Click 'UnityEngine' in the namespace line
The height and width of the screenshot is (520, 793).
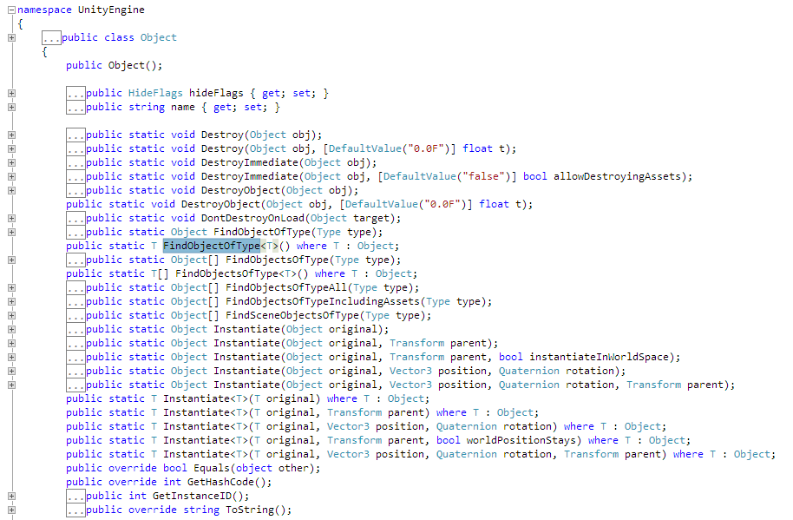coord(111,10)
